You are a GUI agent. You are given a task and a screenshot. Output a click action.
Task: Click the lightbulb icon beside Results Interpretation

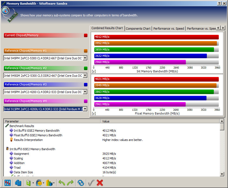click(x=11, y=140)
